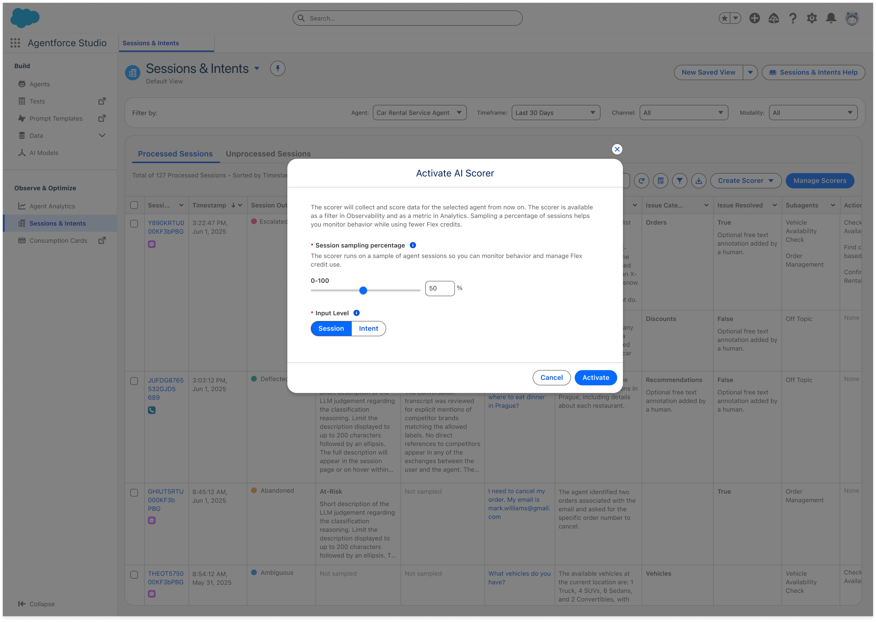The height and width of the screenshot is (622, 876).
Task: Open Agents in the Build sidebar
Action: [x=40, y=84]
